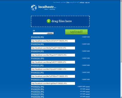Cancel the P1100224.JPG upload
The height and width of the screenshot is (98, 122).
coord(88,87)
